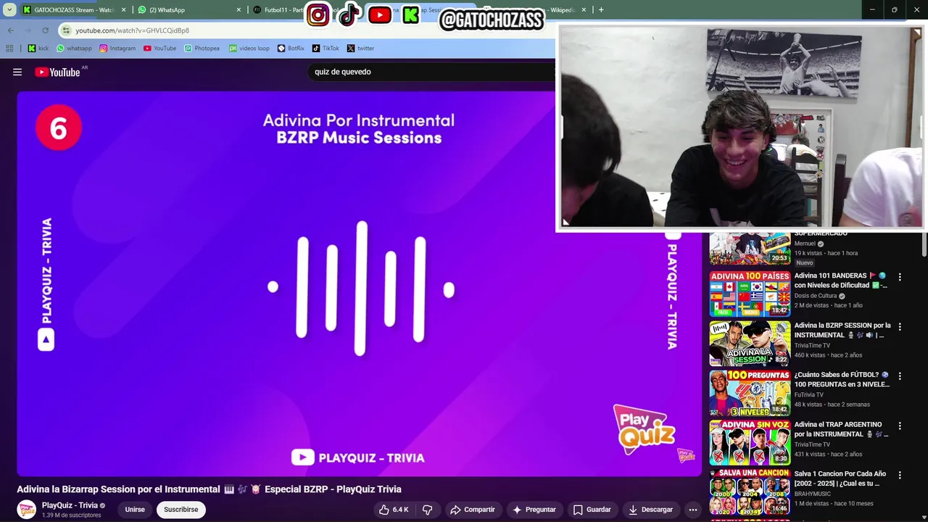Go back with the browser back arrow
The width and height of the screenshot is (928, 522).
pos(10,30)
